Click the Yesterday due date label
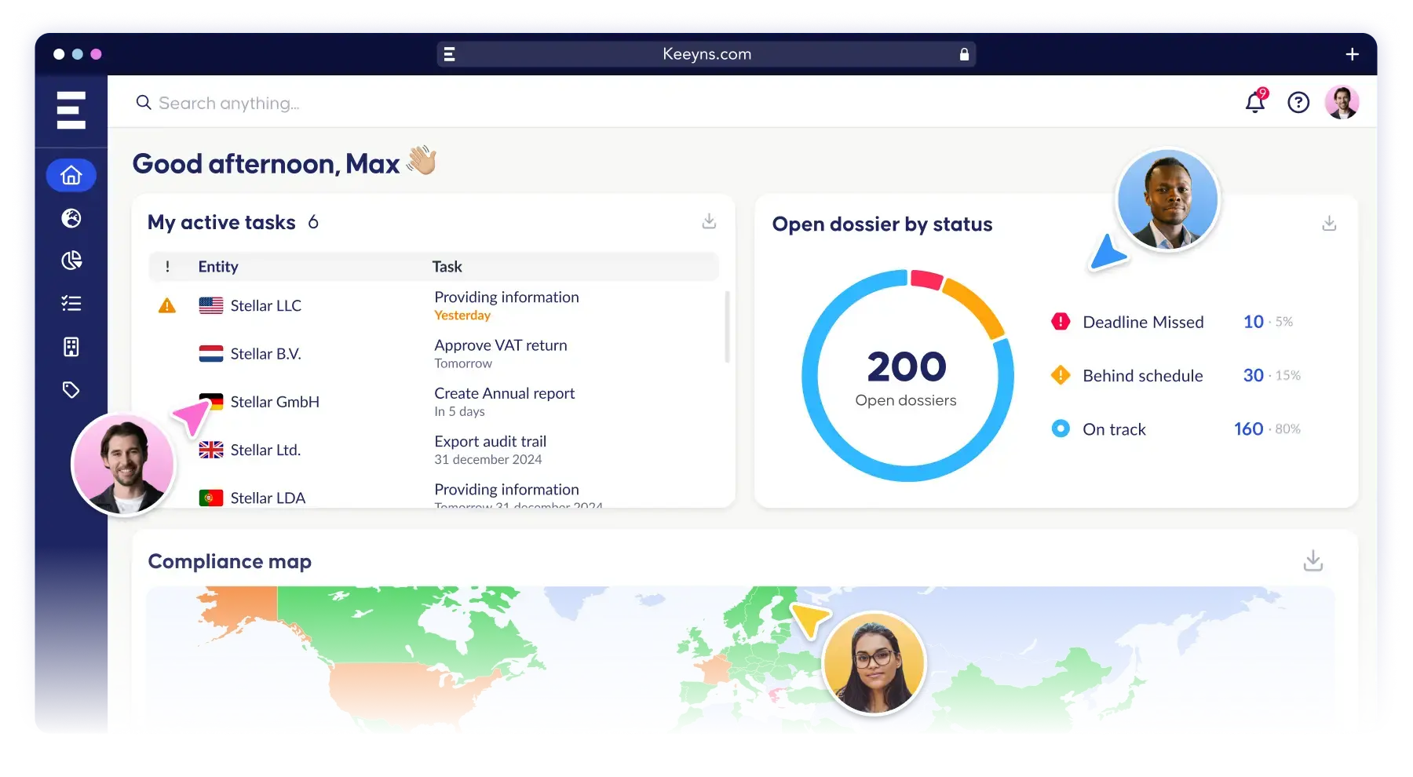Screen dimensions: 1413x777 [462, 316]
